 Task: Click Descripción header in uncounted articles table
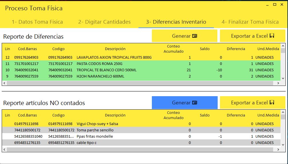pos(115,115)
